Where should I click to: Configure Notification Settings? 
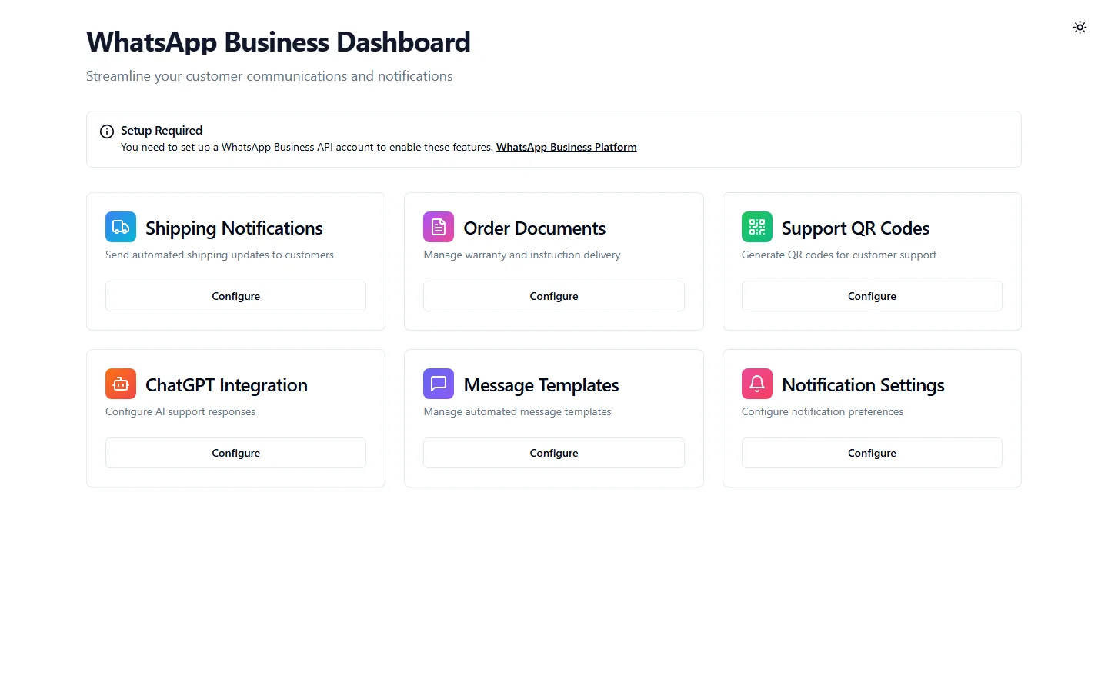coord(872,453)
